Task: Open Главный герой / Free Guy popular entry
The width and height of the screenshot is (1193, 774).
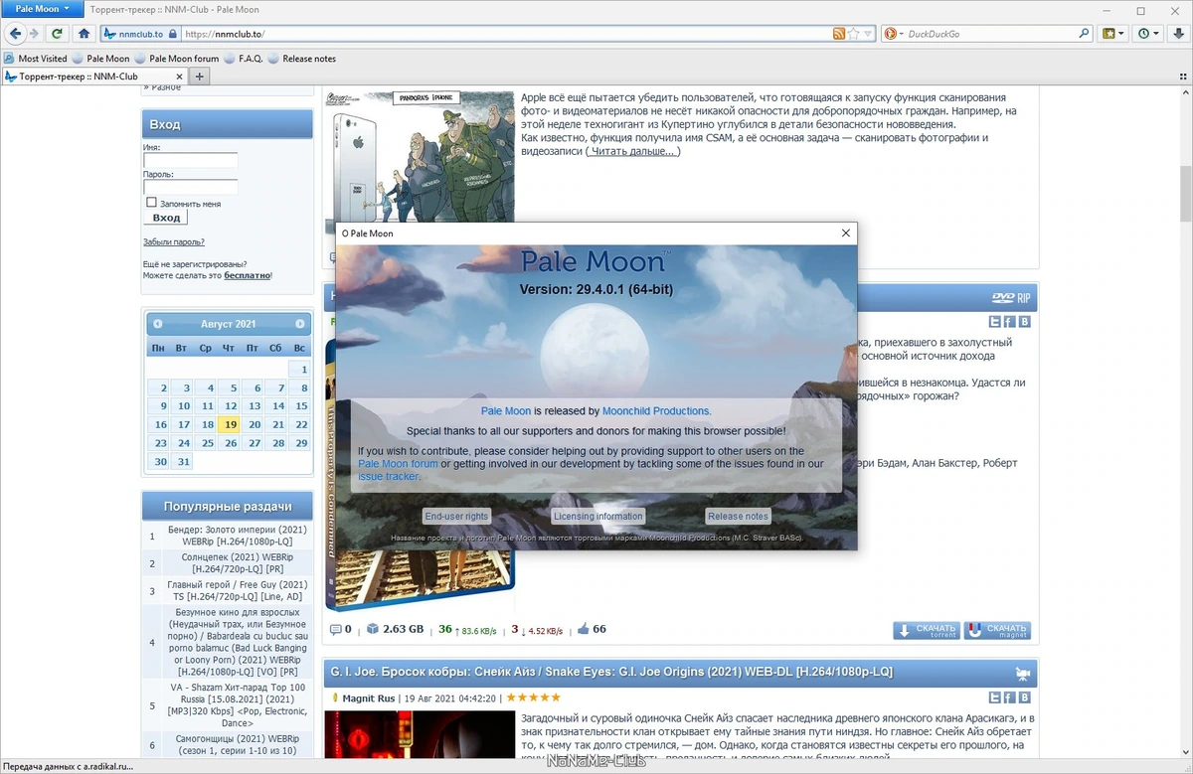Action: [238, 591]
